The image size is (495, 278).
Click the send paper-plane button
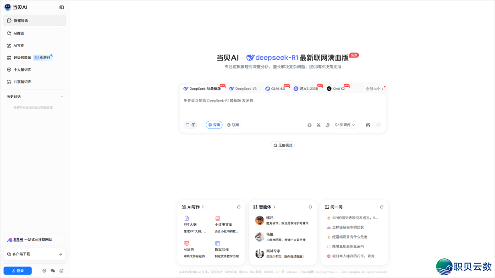[x=378, y=125]
